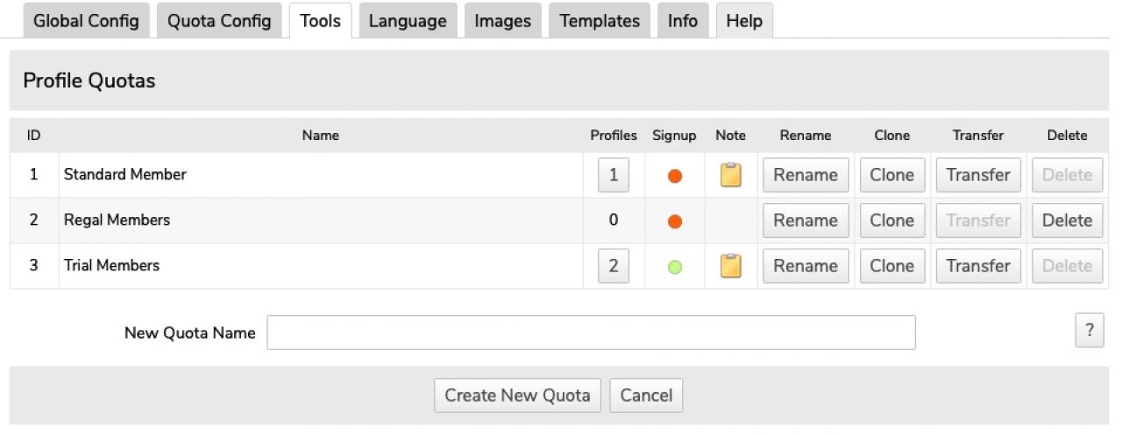Click the question mark help button

[1089, 331]
